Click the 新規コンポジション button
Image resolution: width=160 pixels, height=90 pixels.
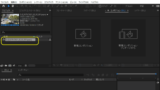click(x=83, y=38)
